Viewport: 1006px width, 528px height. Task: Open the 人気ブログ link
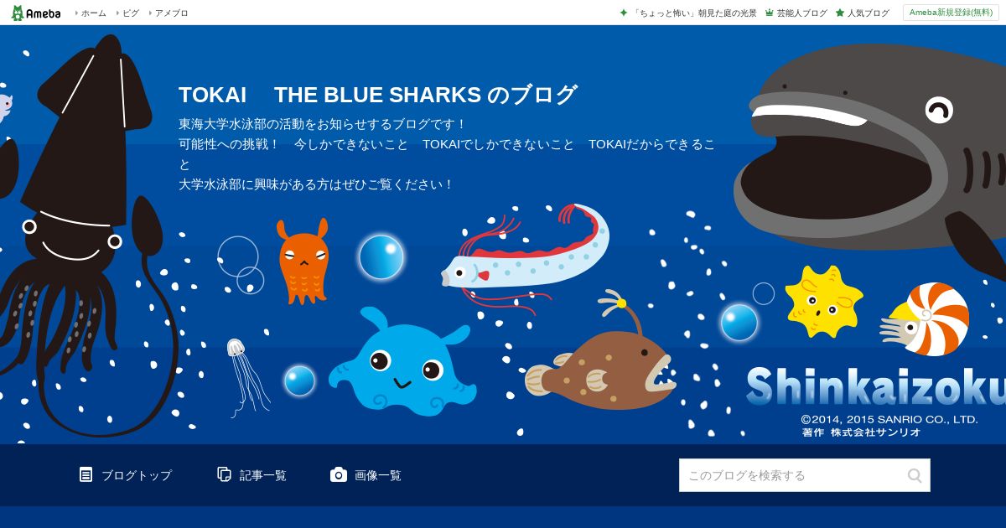[868, 13]
